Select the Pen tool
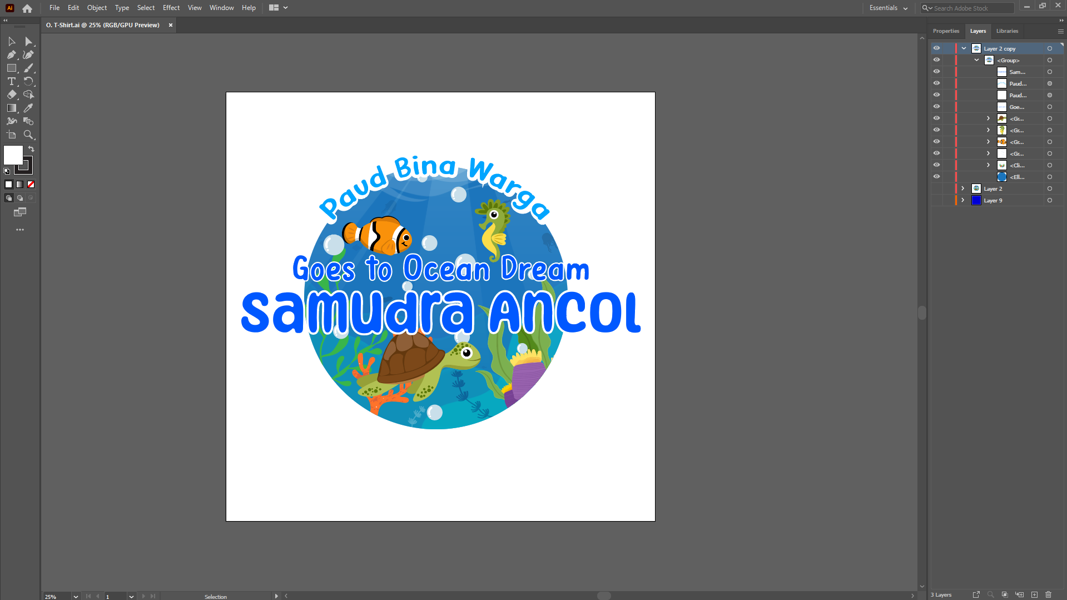Image resolution: width=1067 pixels, height=600 pixels. coord(11,55)
